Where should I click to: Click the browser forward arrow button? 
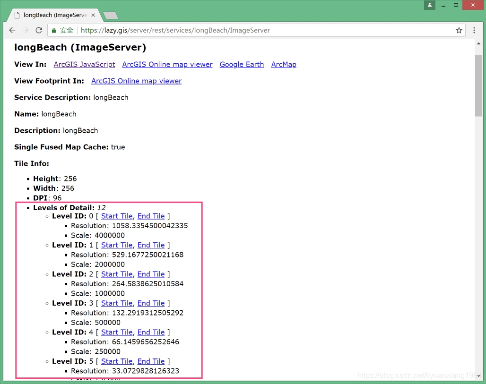click(26, 30)
